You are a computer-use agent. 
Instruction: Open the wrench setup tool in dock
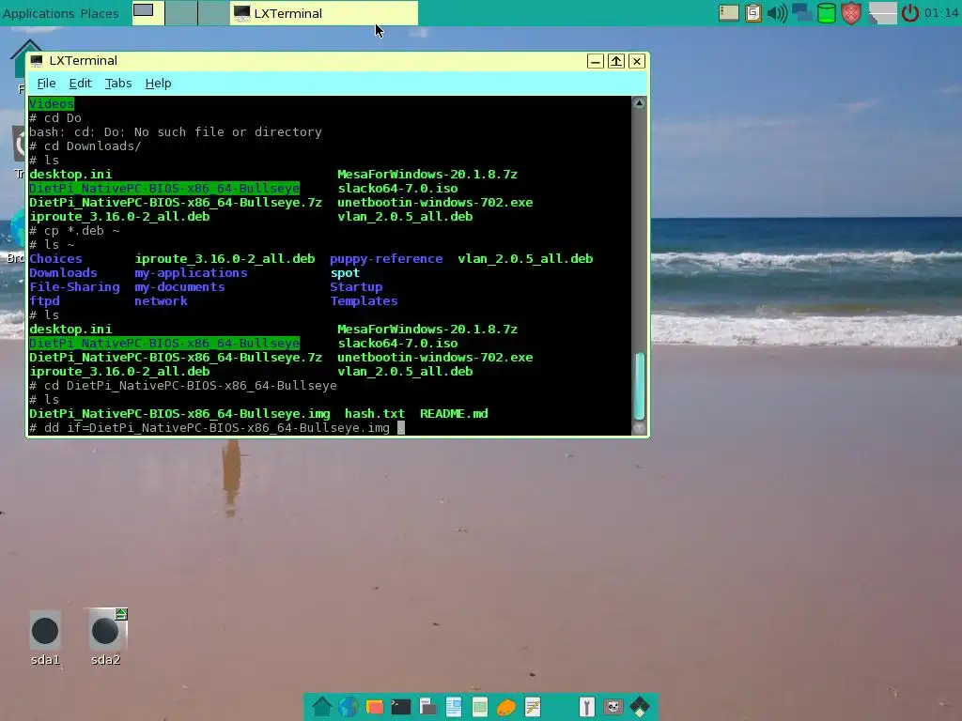pyautogui.click(x=586, y=707)
